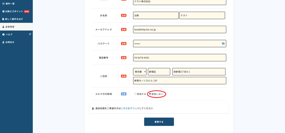The height and width of the screenshot is (133, 285).
Task: Open the 東京都 prefecture dropdown
Action: pos(140,72)
